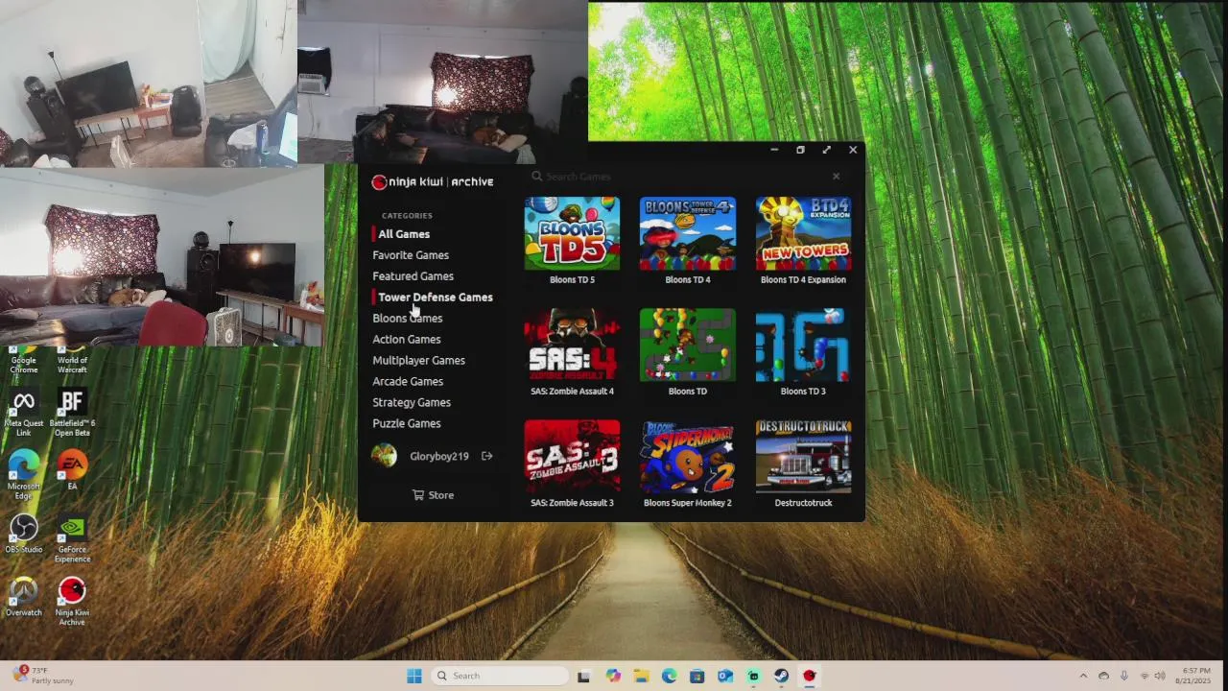Open the Bloons TD 3 game thumbnail
Screen dimensions: 1228x691
803,345
